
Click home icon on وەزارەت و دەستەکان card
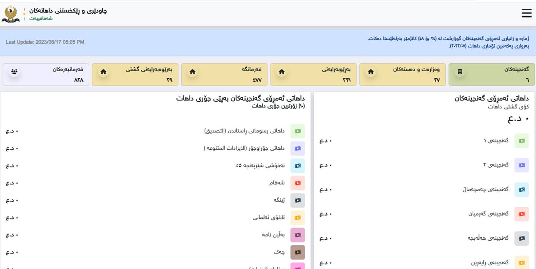pos(370,72)
